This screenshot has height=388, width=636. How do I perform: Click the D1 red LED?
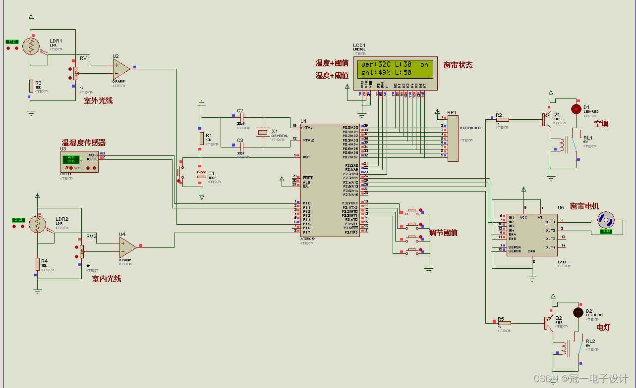point(576,109)
